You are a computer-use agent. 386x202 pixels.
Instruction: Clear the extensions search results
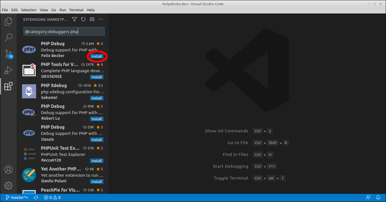click(x=92, y=19)
